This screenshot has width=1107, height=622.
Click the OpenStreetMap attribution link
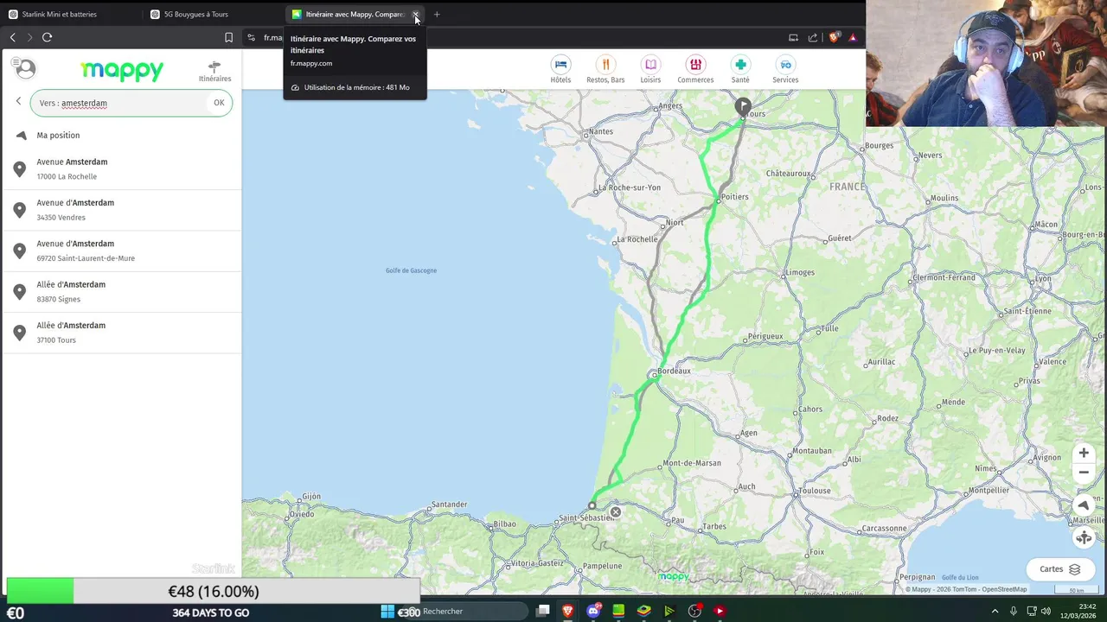1004,589
